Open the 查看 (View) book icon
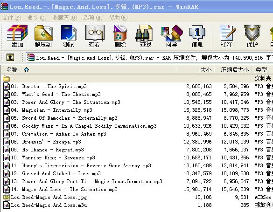273x212 pixels. 95,36
